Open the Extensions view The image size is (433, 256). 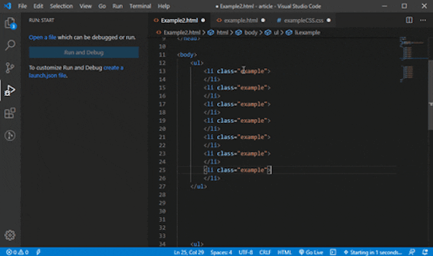(x=10, y=113)
